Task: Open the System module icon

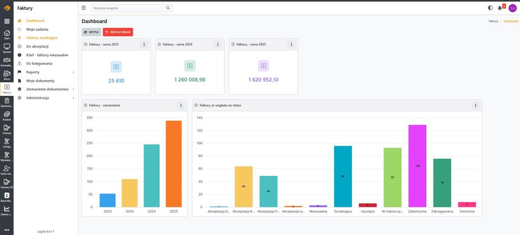Action: pyautogui.click(x=7, y=48)
